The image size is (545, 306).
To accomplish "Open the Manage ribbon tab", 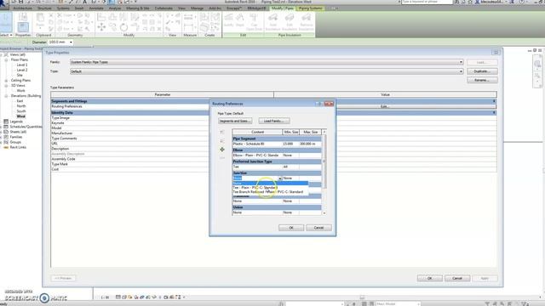I will [x=197, y=8].
